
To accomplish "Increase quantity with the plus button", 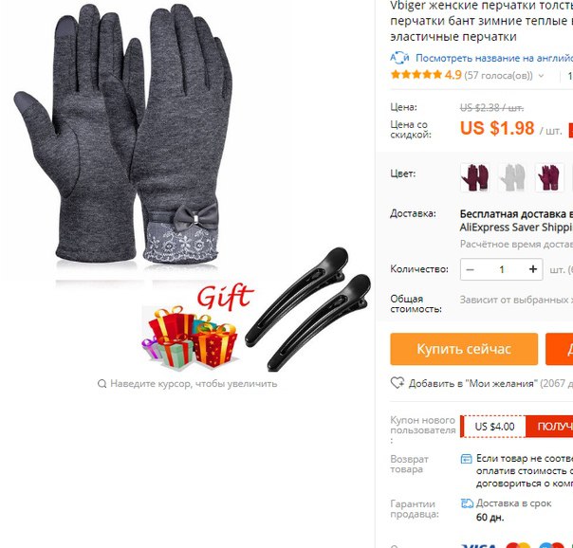I will coord(533,269).
